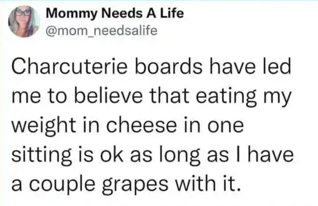Screen dimensions: 318x206
Task: Click the word "eating" in the tweet
Action: click(x=229, y=97)
